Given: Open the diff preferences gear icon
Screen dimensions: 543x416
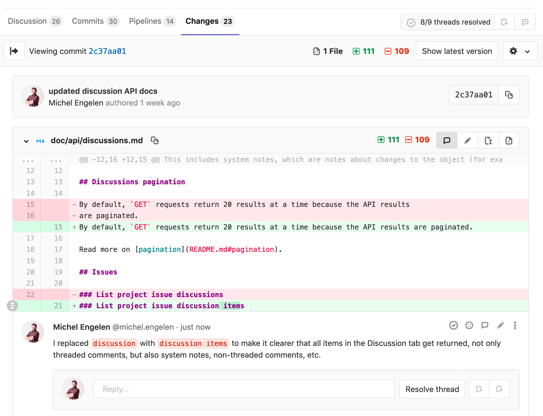Looking at the screenshot, I should [x=513, y=51].
